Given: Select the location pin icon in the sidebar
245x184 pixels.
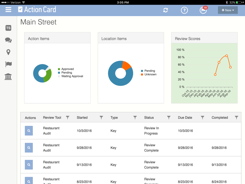Looking at the screenshot, I should pos(8,52).
